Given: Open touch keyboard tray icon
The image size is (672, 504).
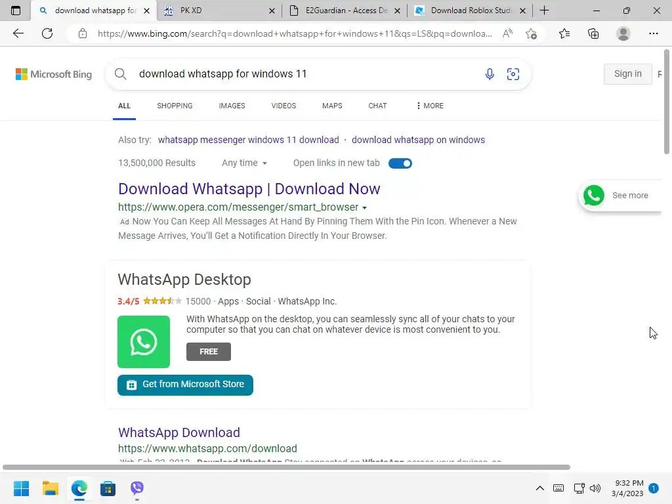Looking at the screenshot, I should (558, 488).
